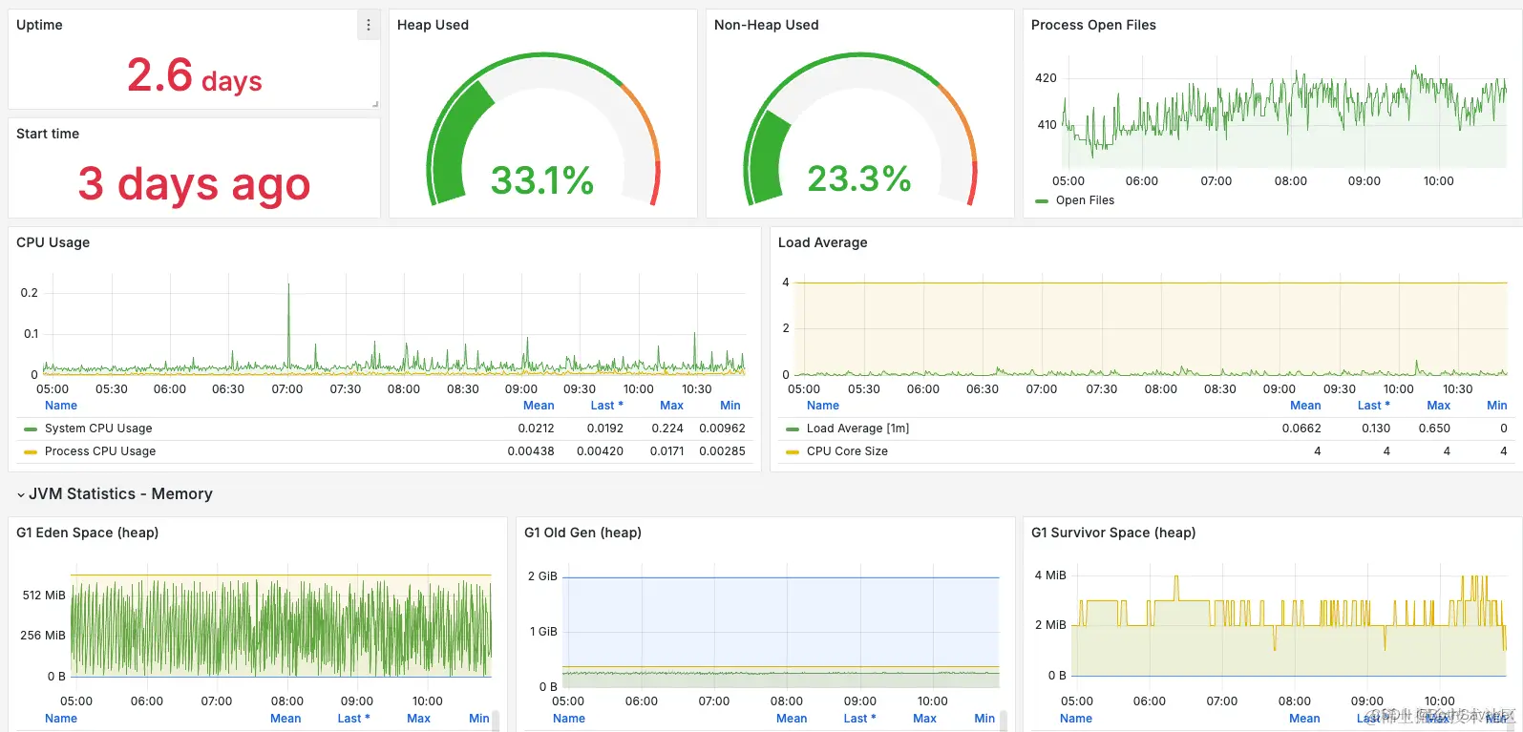
Task: Toggle the System CPU Usage legend series
Action: 98,429
